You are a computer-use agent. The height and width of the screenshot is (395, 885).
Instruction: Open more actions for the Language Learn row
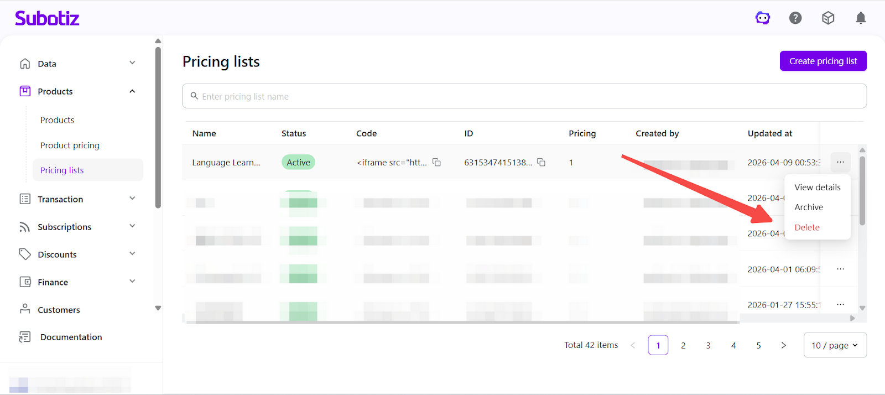840,162
